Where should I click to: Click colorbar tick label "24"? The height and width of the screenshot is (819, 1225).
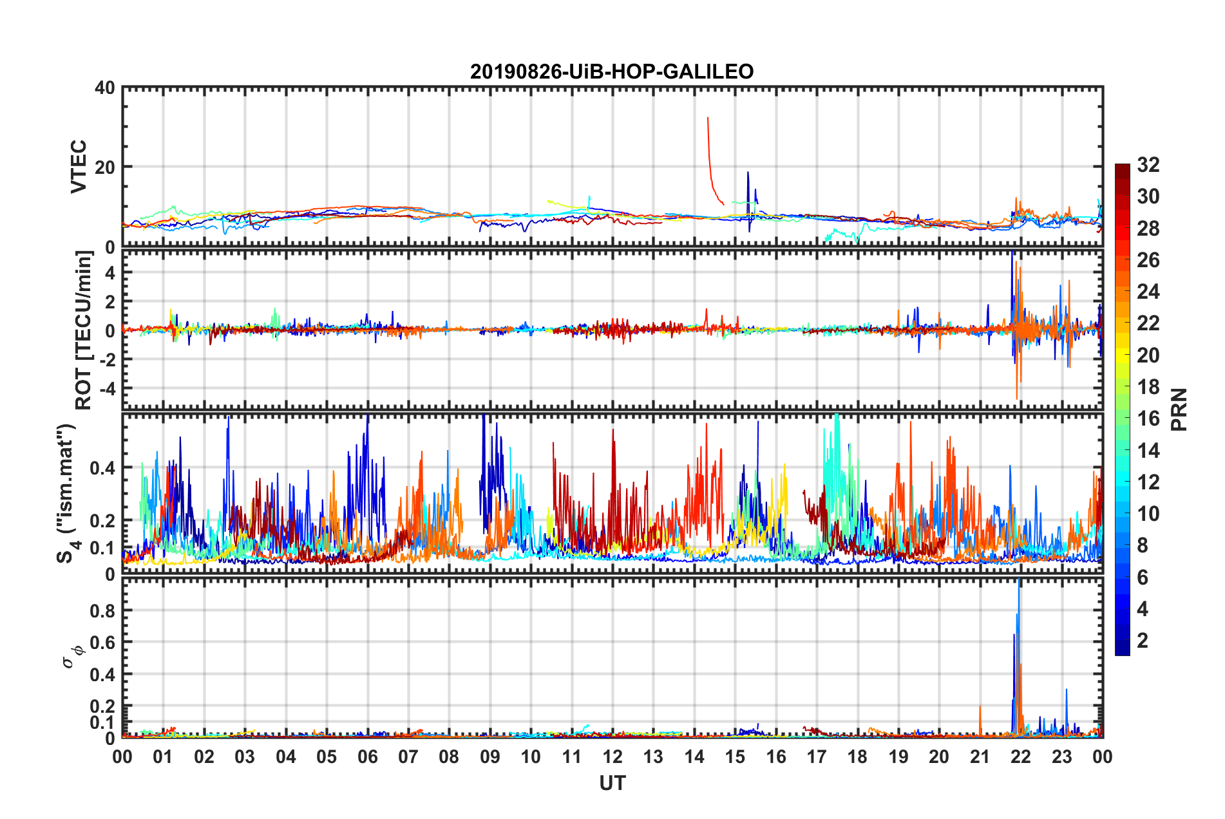pos(1148,292)
